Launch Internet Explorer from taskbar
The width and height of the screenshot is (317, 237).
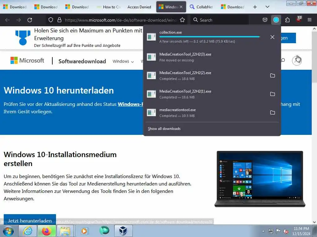[x=28, y=231]
